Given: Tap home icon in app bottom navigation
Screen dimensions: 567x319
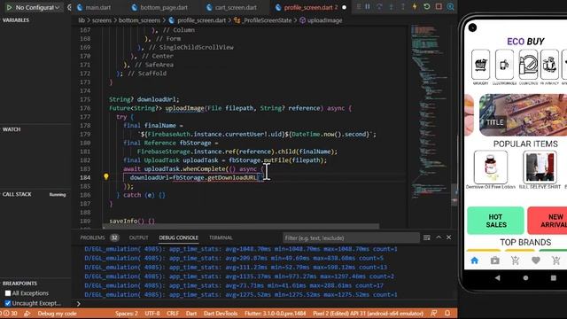Looking at the screenshot, I should click(475, 260).
